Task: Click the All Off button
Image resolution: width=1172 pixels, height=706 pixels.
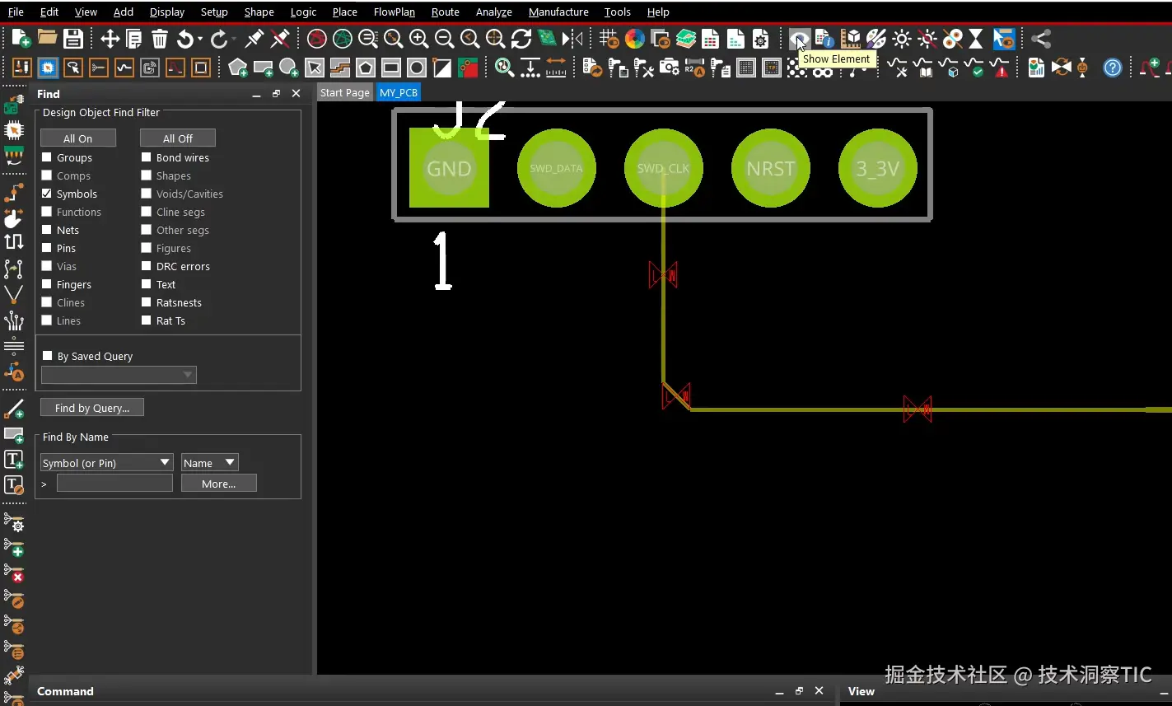Action: (178, 138)
